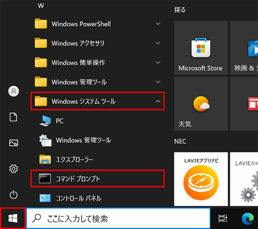The width and height of the screenshot is (258, 229).
Task: Open the Microsoft Store tile
Action: coord(201,48)
